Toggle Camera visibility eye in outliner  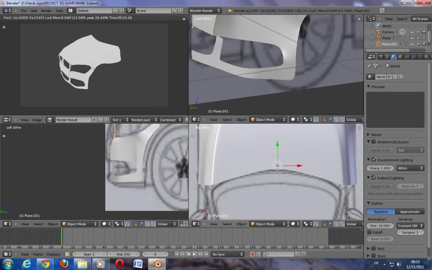pyautogui.click(x=412, y=32)
